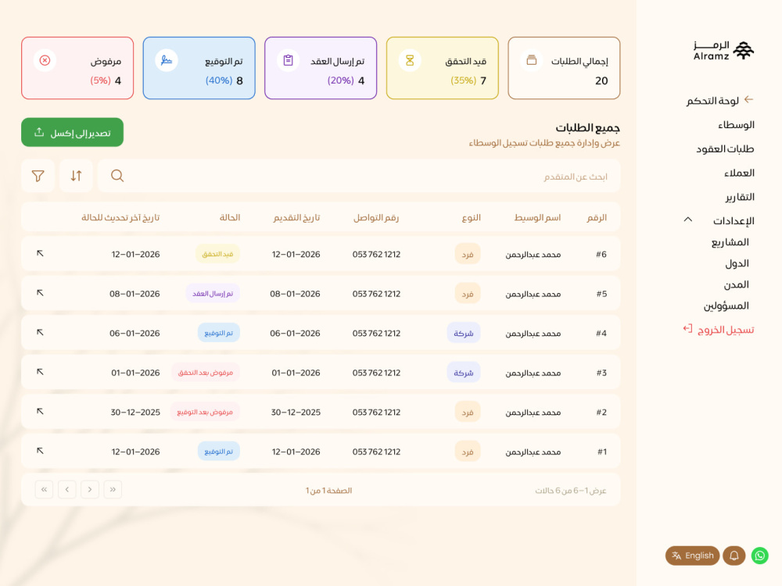Go to previous page single right chevron
The width and height of the screenshot is (782, 586).
[x=90, y=489]
